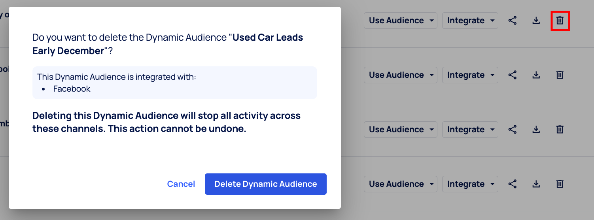This screenshot has width=594, height=220.
Task: Click the share icon in the top row
Action: click(513, 21)
